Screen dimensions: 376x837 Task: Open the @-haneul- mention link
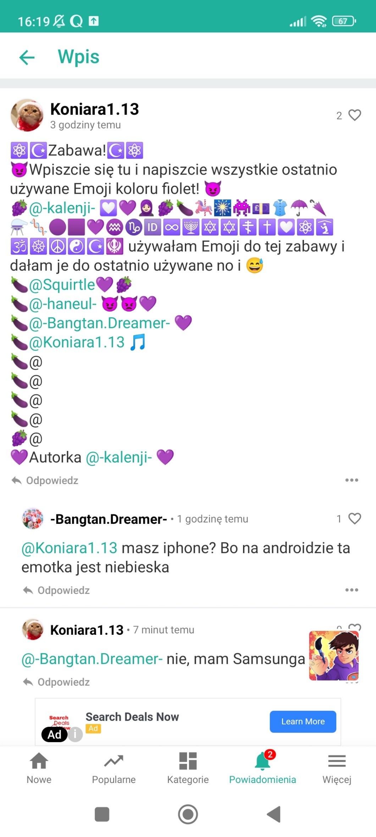click(63, 304)
